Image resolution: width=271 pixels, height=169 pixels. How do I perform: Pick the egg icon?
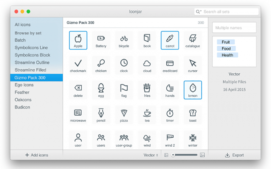pyautogui.click(x=101, y=90)
